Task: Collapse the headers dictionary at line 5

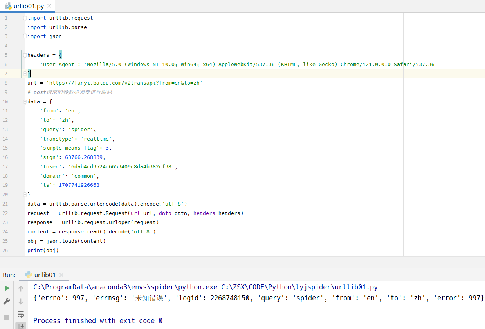Action: point(25,55)
